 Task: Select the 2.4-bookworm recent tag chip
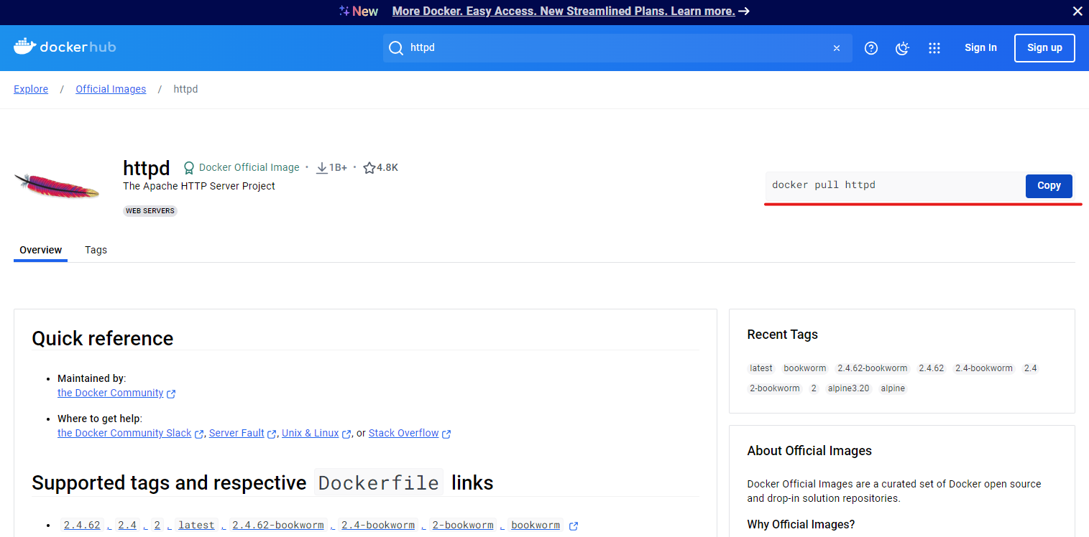pyautogui.click(x=984, y=368)
